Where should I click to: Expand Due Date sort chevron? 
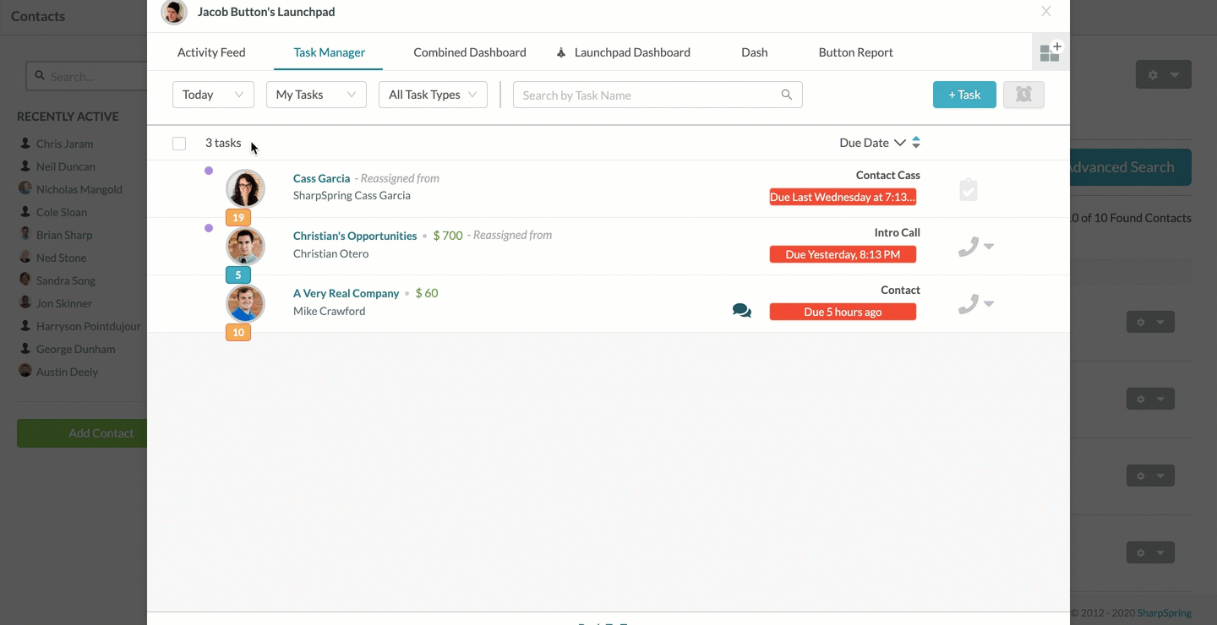coord(900,143)
